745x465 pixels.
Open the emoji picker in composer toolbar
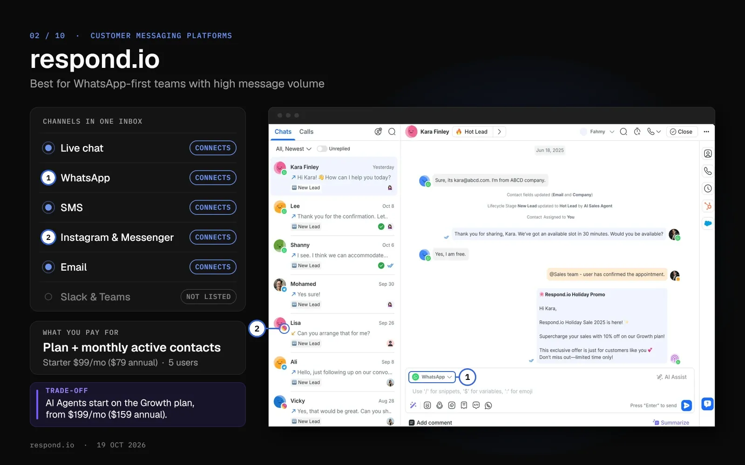click(427, 405)
